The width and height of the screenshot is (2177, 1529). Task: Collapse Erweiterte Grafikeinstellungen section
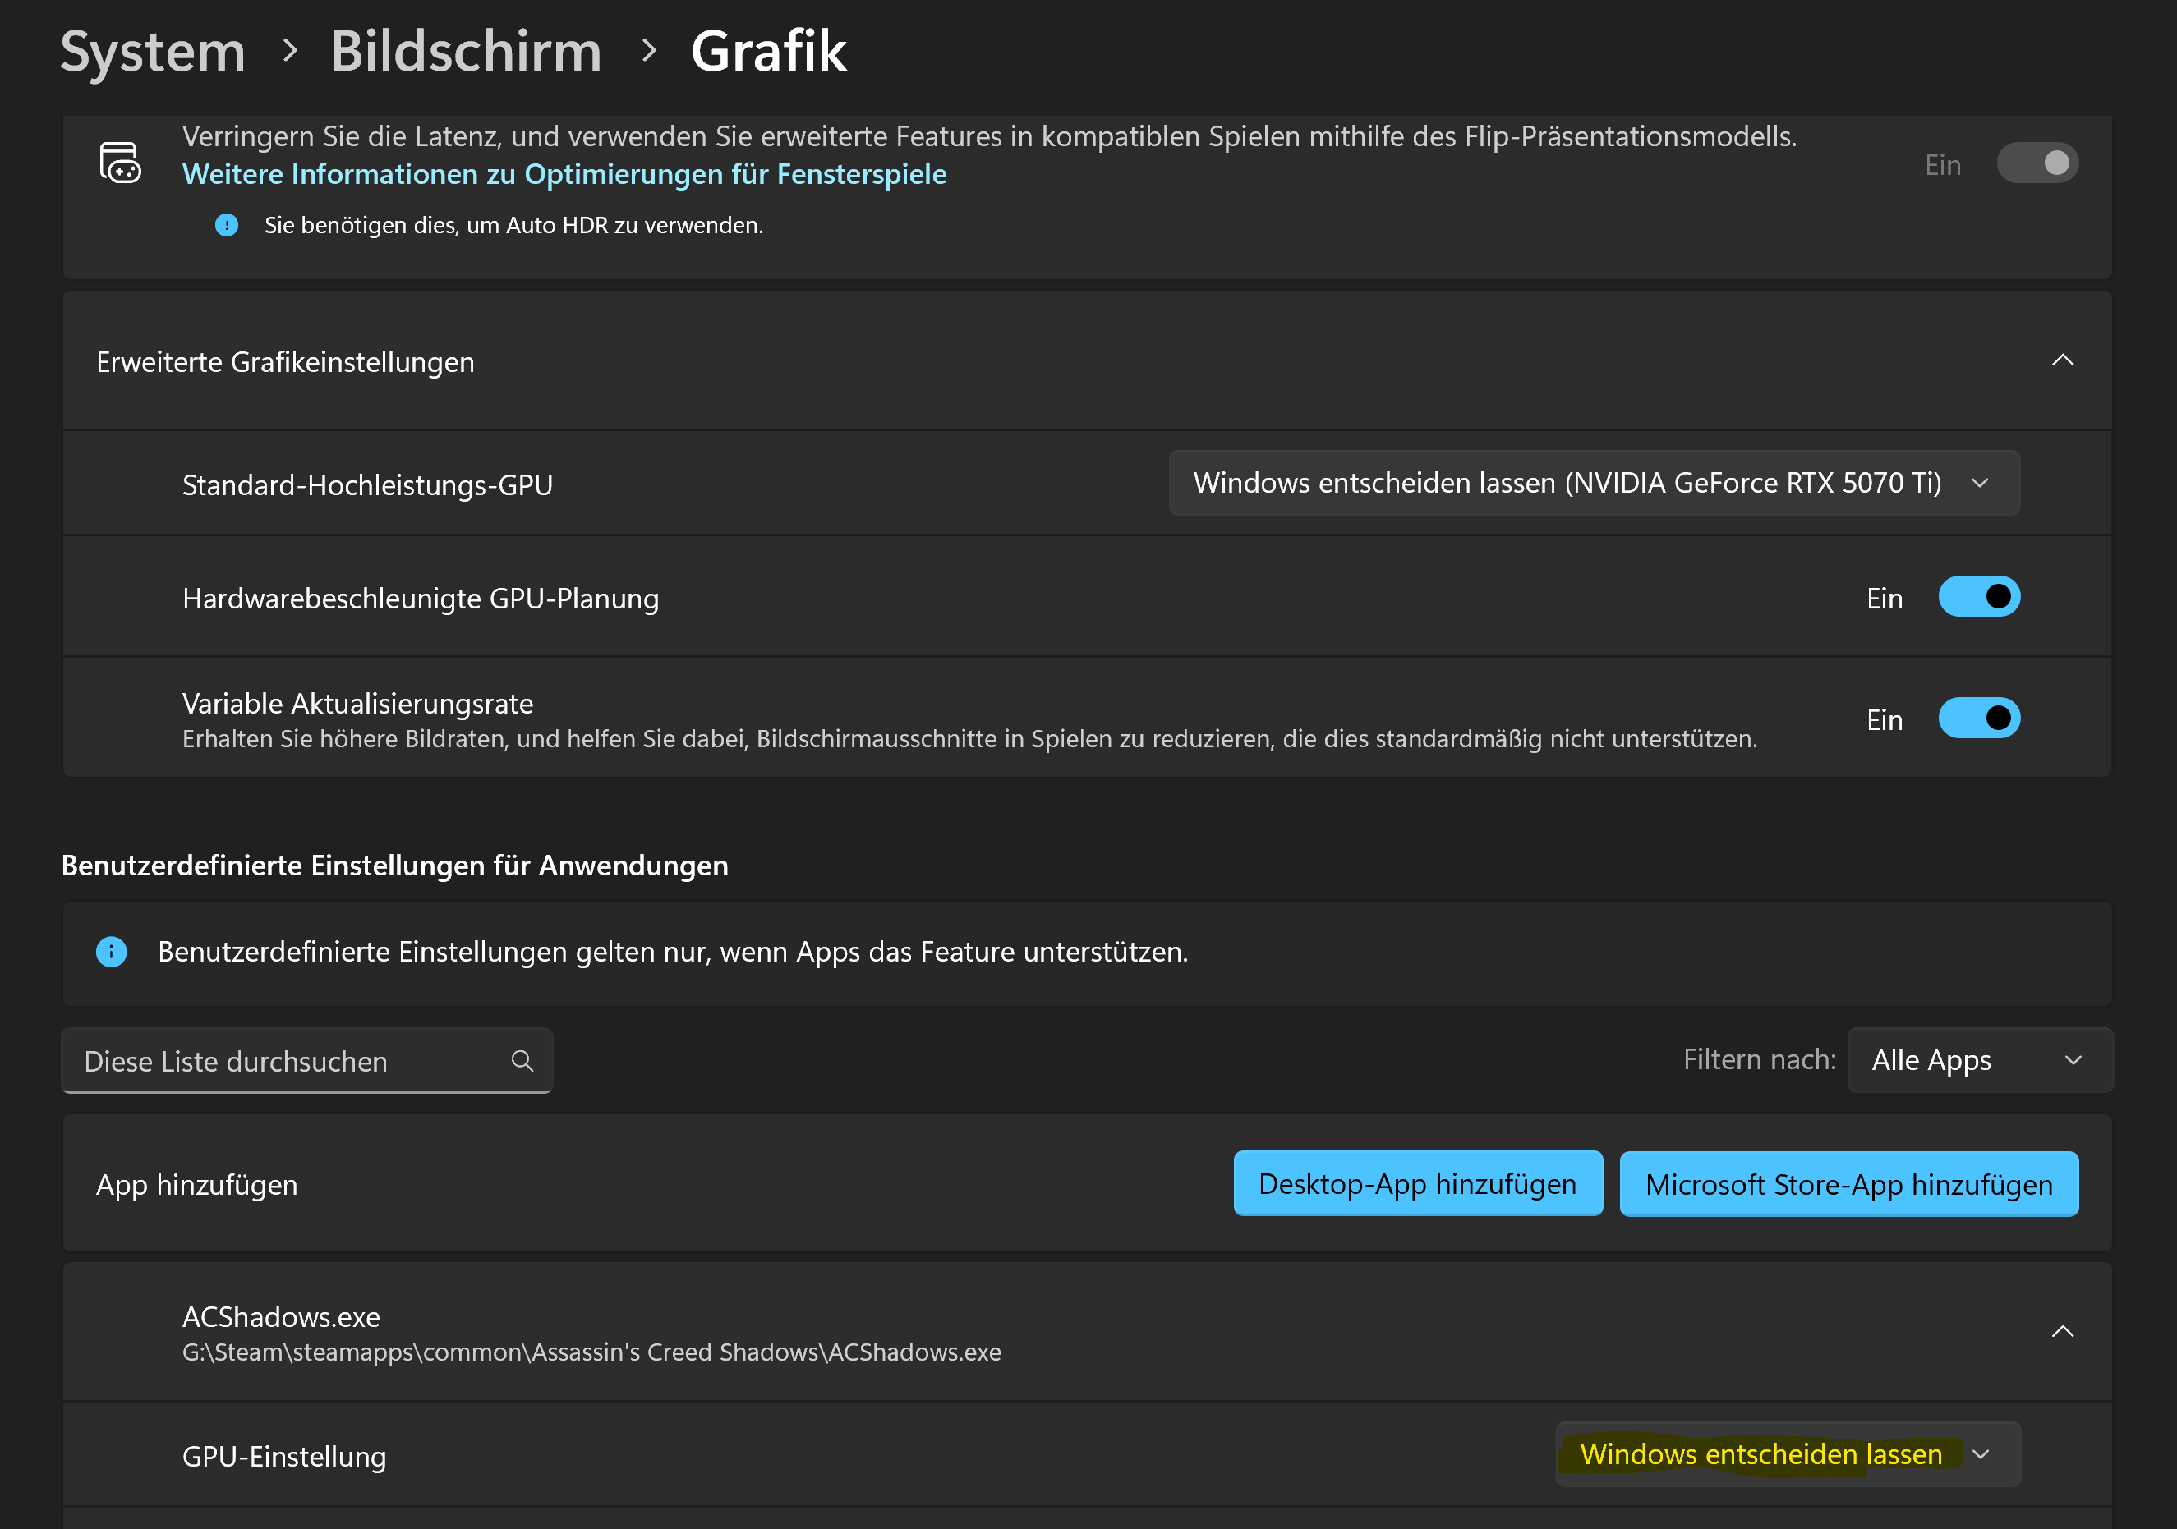(2062, 361)
